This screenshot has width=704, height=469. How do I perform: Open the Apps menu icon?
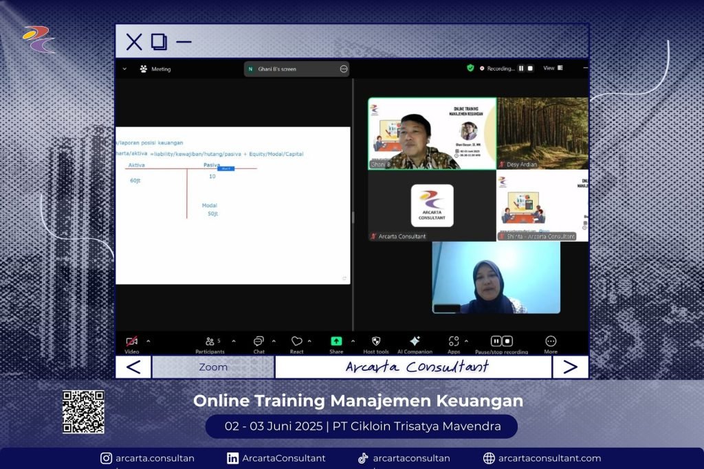click(x=454, y=341)
